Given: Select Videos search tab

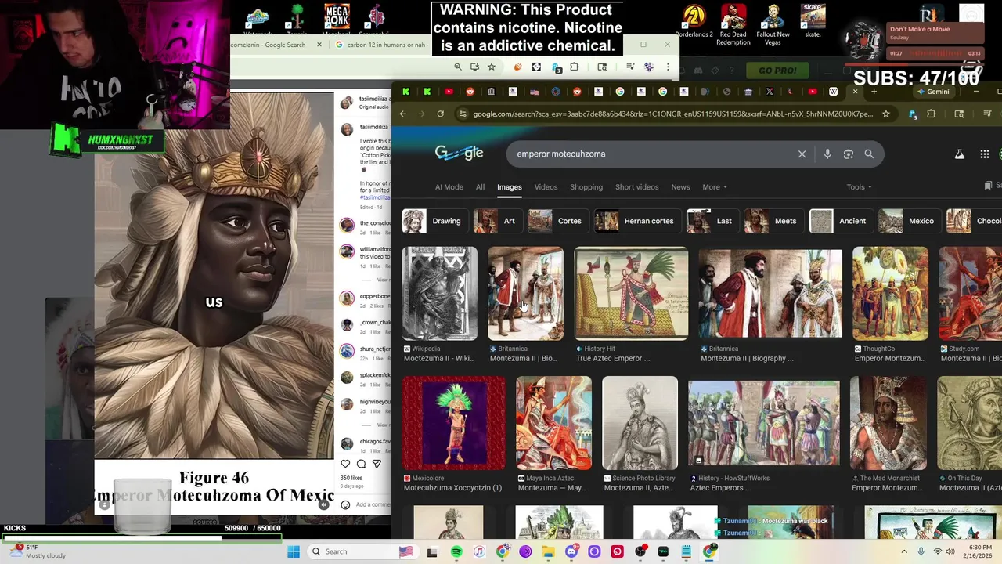Looking at the screenshot, I should click(546, 187).
